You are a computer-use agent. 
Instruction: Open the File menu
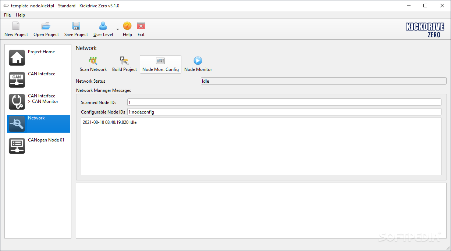[x=7, y=15]
